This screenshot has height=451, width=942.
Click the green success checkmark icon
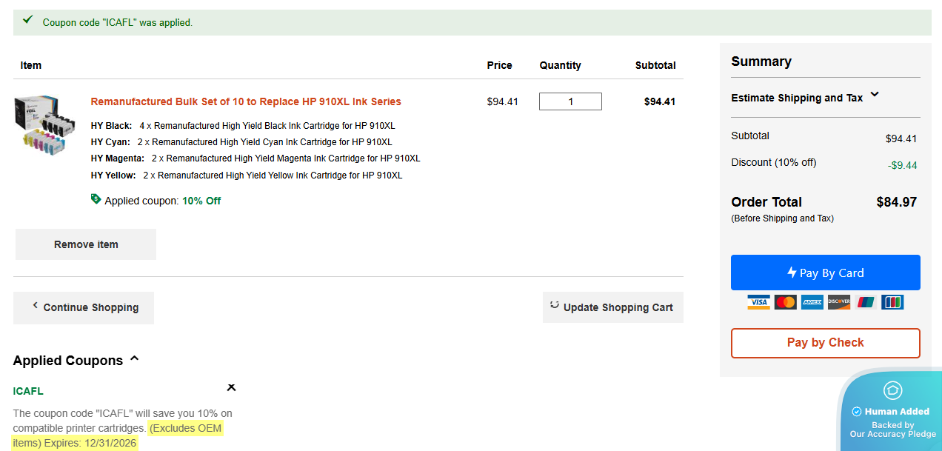point(27,20)
